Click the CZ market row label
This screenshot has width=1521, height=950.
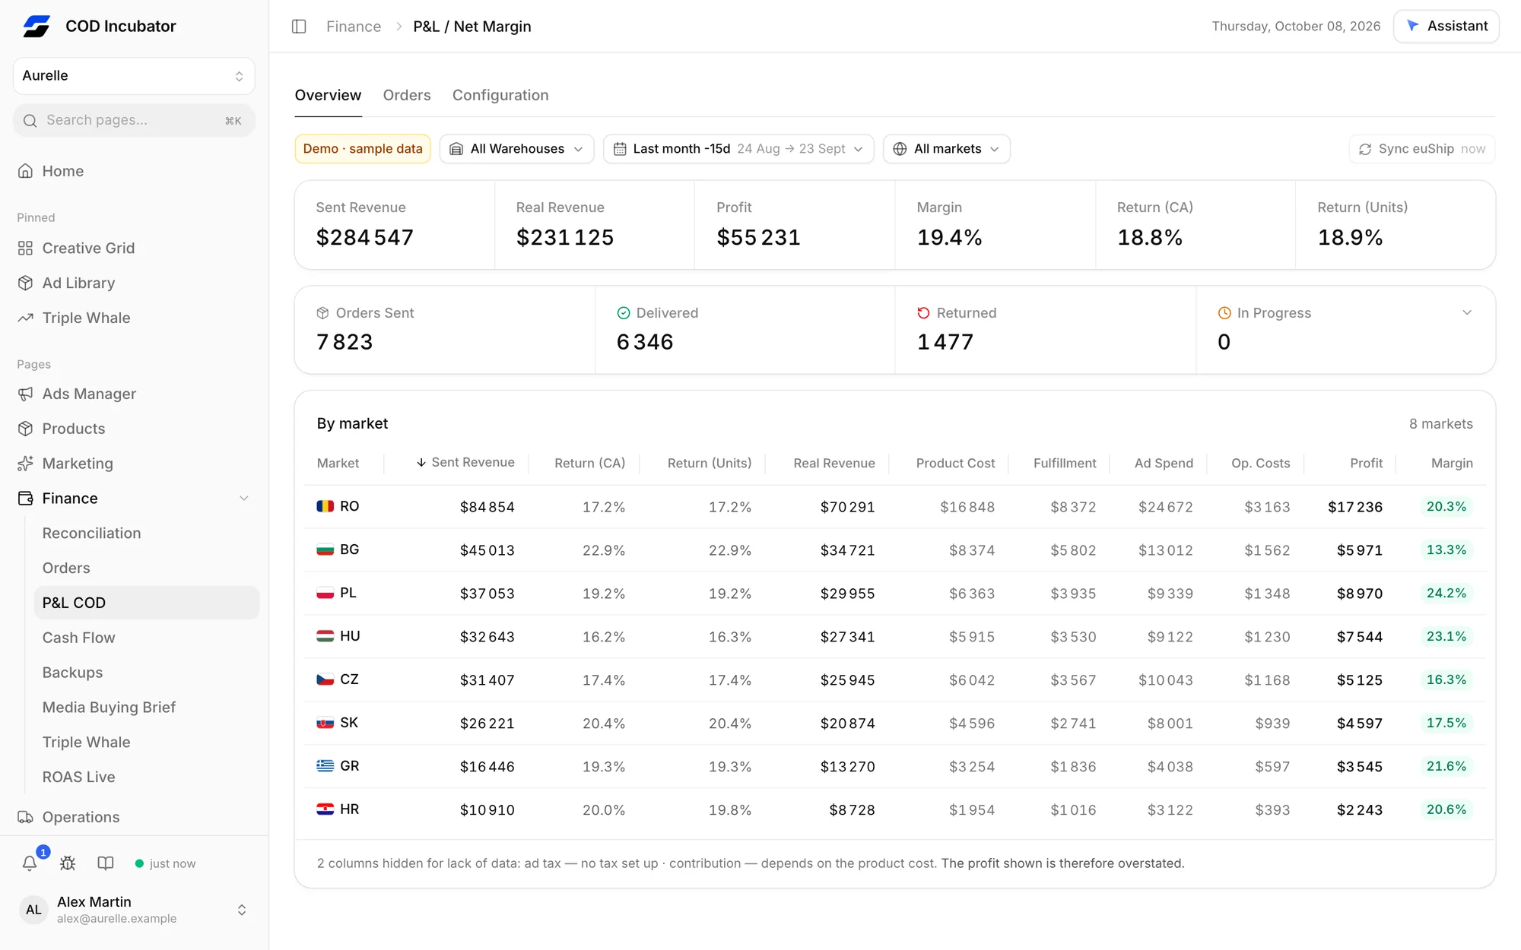349,679
